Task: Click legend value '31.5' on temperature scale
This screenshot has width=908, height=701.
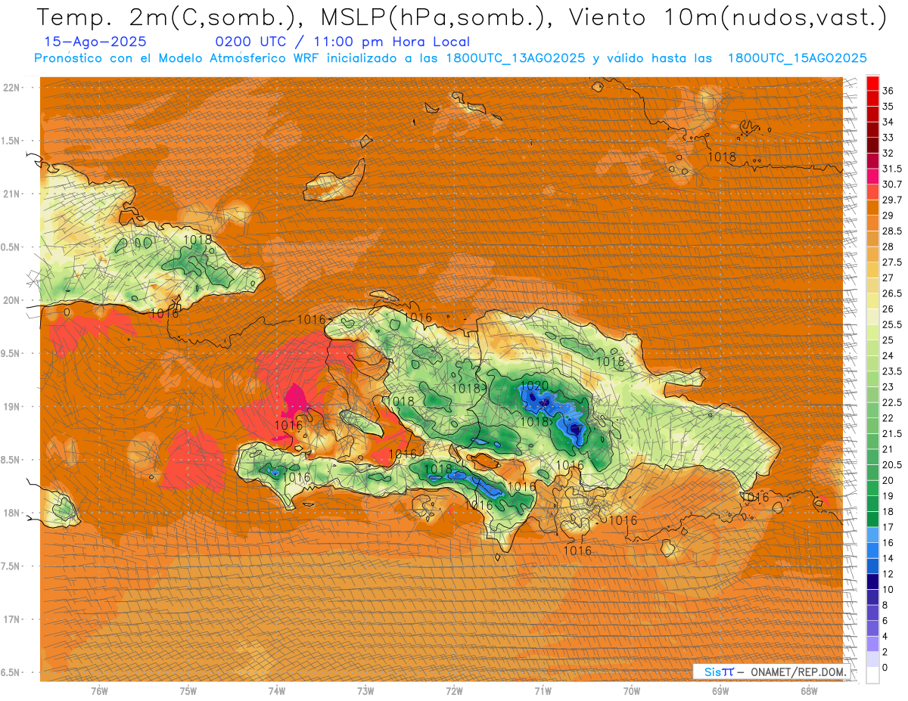Action: click(892, 169)
